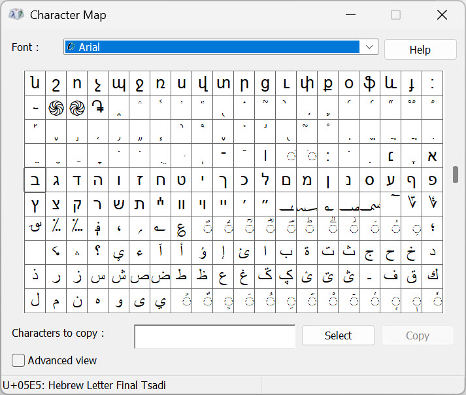Click the Copy button

(418, 335)
